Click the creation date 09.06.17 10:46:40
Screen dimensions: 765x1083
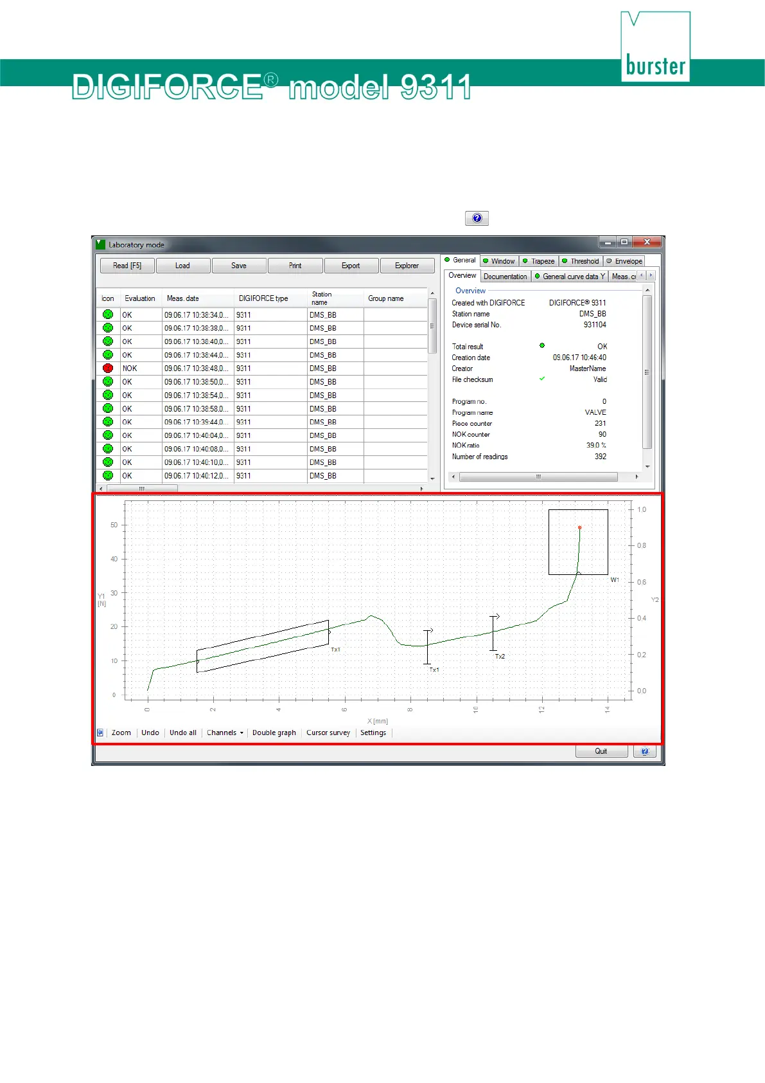click(579, 358)
